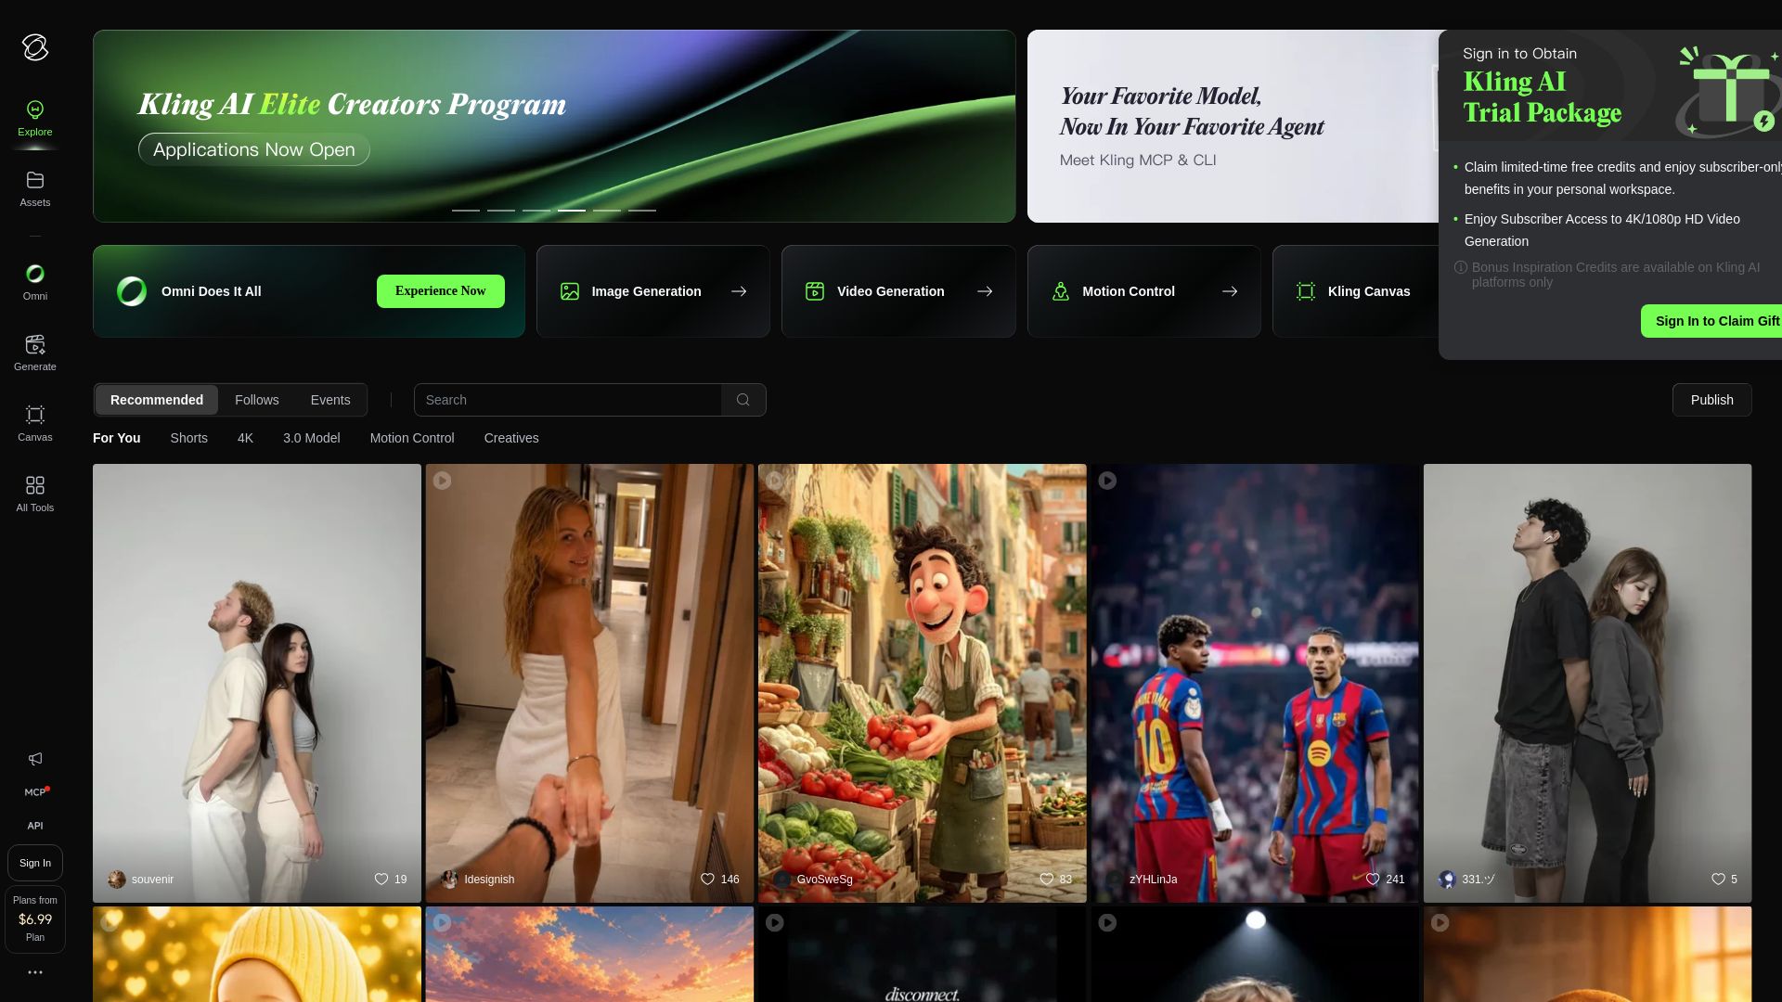Open Canvas from the sidebar

click(x=35, y=423)
